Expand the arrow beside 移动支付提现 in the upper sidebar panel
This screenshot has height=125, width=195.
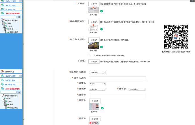21,1
